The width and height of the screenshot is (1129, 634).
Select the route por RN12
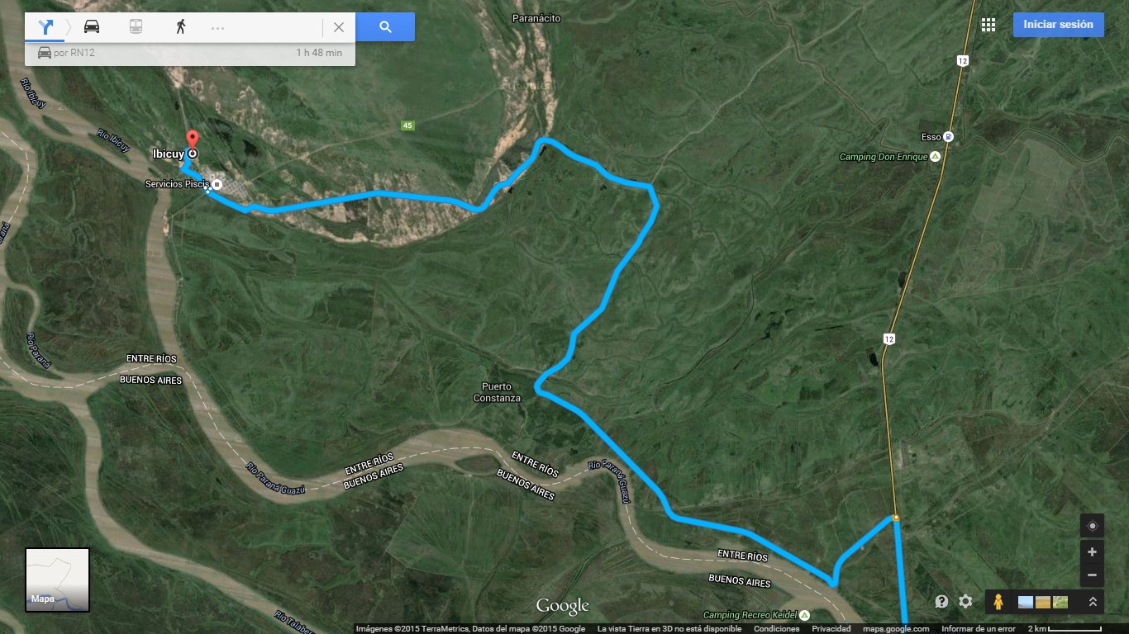point(190,53)
